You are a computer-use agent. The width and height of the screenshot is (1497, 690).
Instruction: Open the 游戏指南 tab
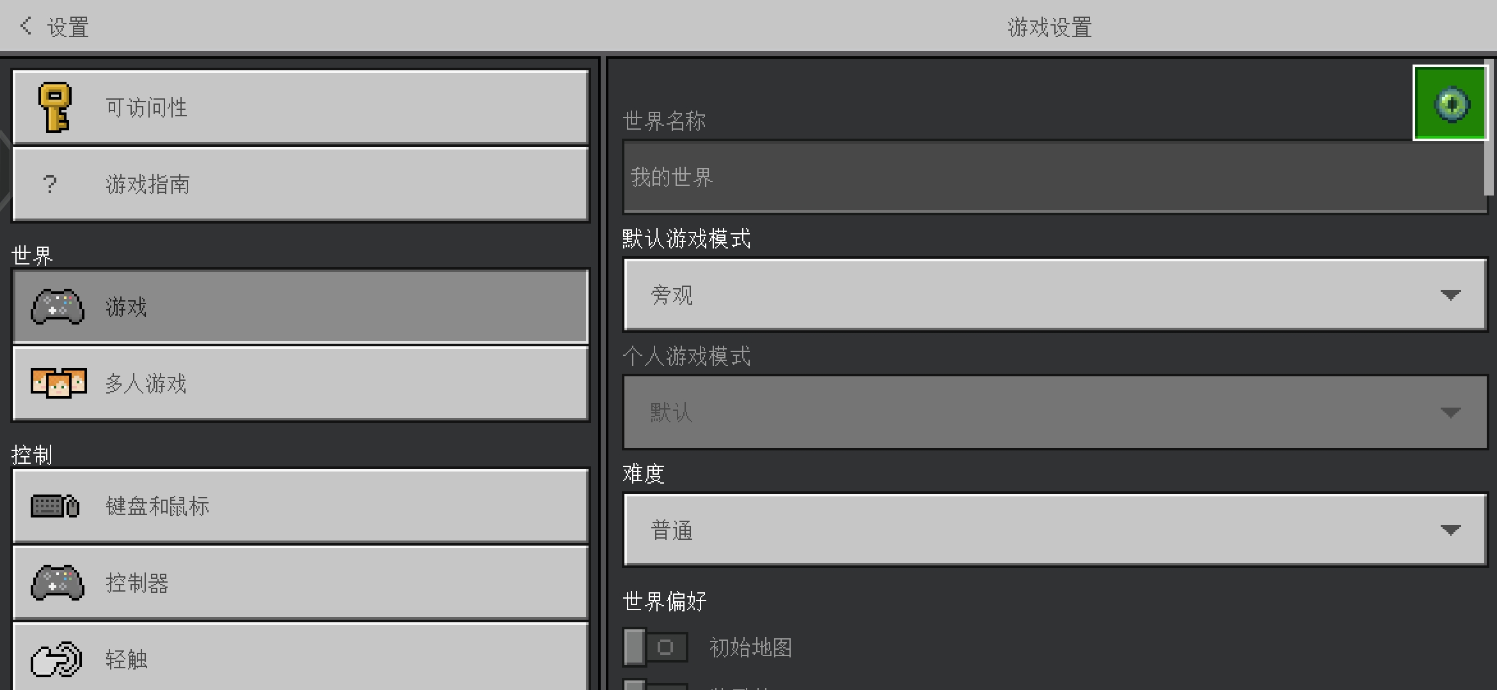pos(300,185)
